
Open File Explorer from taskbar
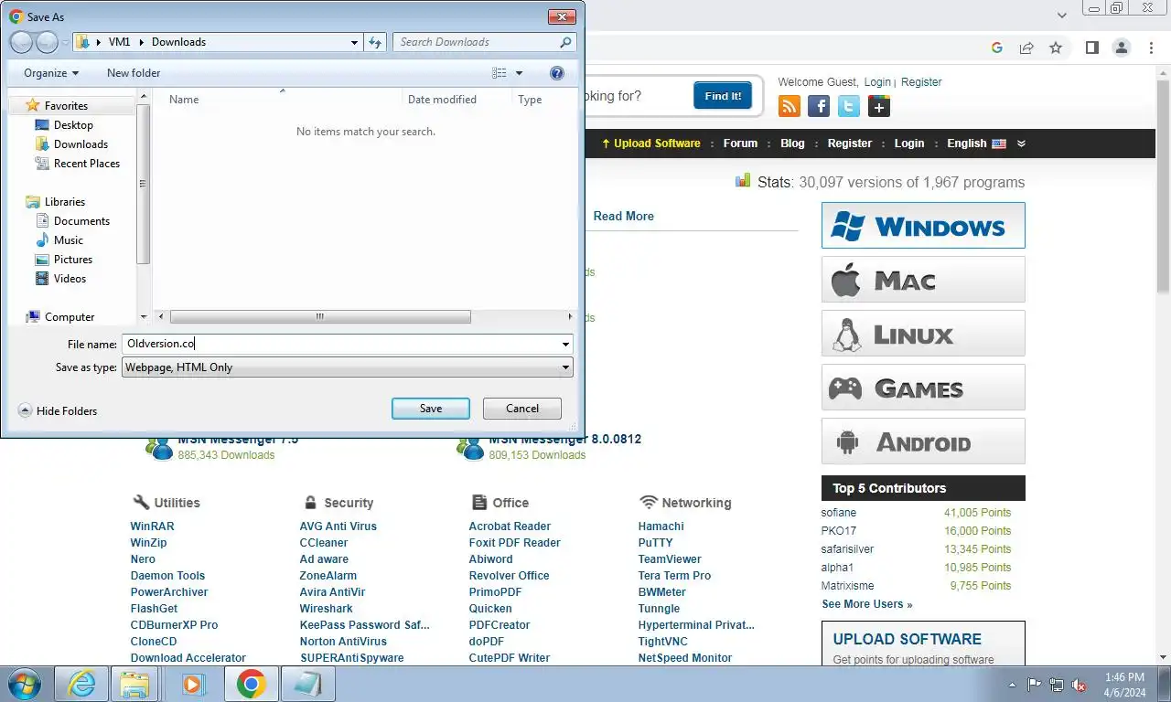tap(134, 684)
